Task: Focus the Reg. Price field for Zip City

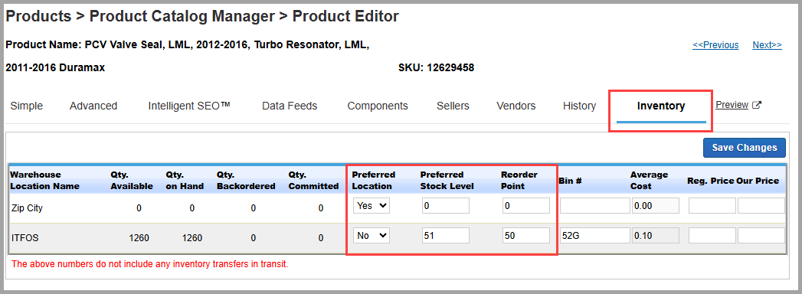Action: pos(712,205)
